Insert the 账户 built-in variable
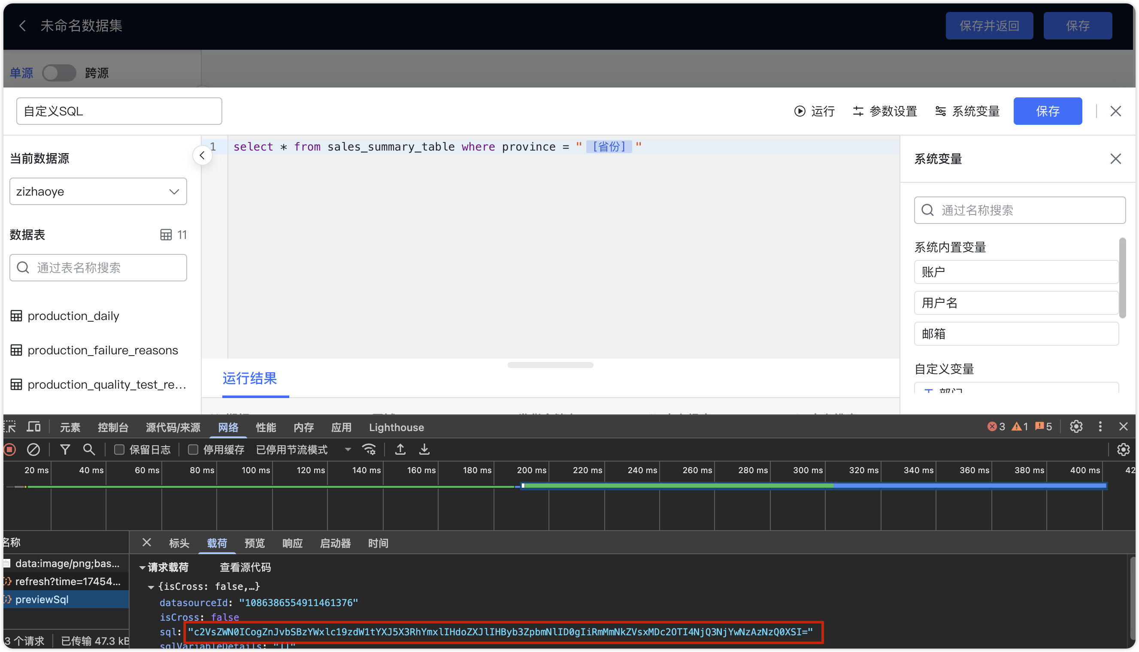This screenshot has width=1139, height=652. click(x=1016, y=272)
